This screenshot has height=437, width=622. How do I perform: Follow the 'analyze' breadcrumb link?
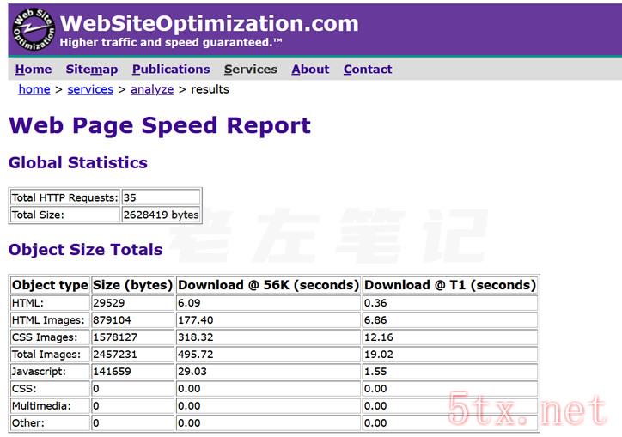pyautogui.click(x=152, y=89)
